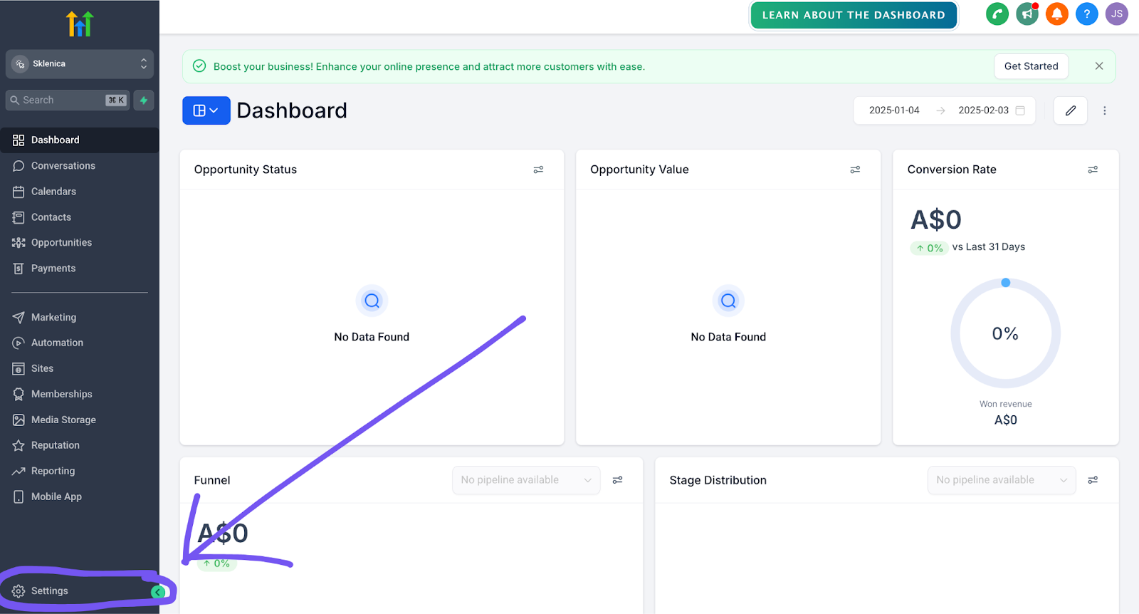Open Conversion Rate filter settings icon
Viewport: 1139px width, 614px height.
click(x=1093, y=170)
